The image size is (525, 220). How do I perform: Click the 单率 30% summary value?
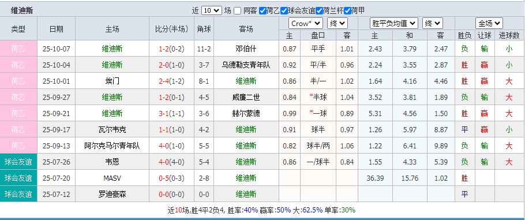(x=348, y=210)
